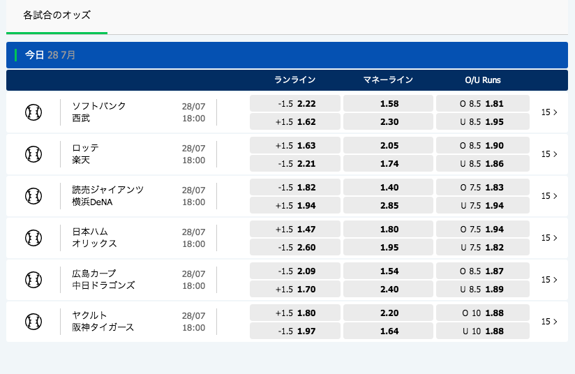Select the 今日 28 7月 date header
Screen dimensions: 575x374
[50, 54]
